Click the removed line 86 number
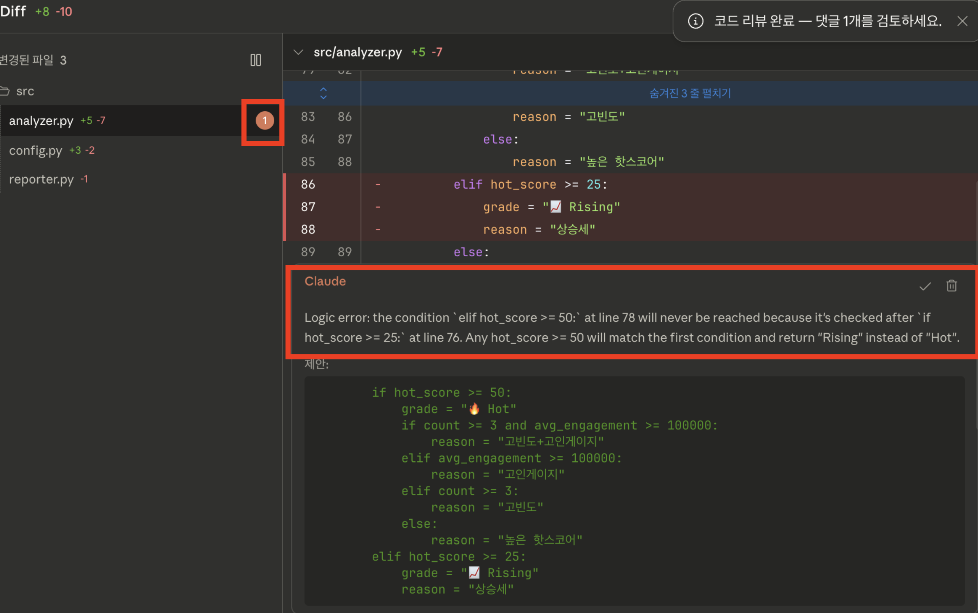This screenshot has height=613, width=978. point(308,184)
